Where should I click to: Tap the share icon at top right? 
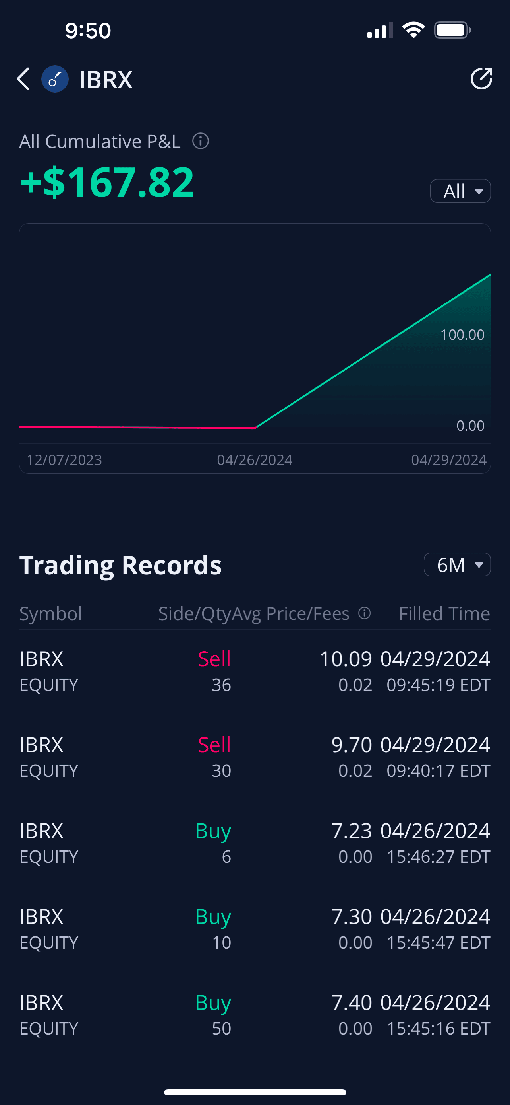(x=481, y=79)
